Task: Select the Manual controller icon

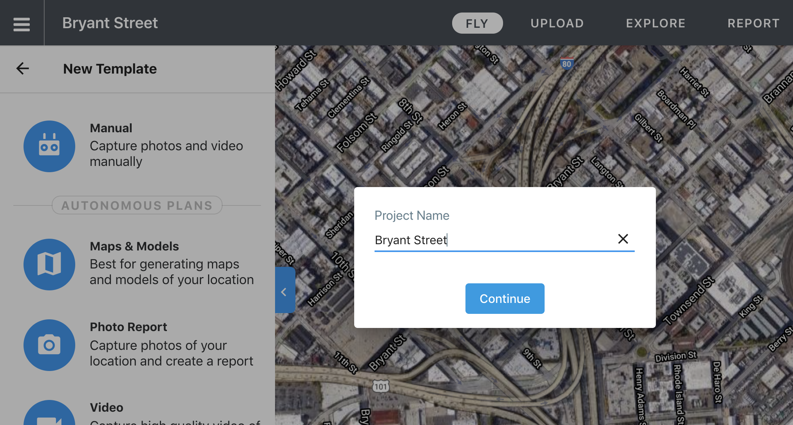Action: coord(49,146)
